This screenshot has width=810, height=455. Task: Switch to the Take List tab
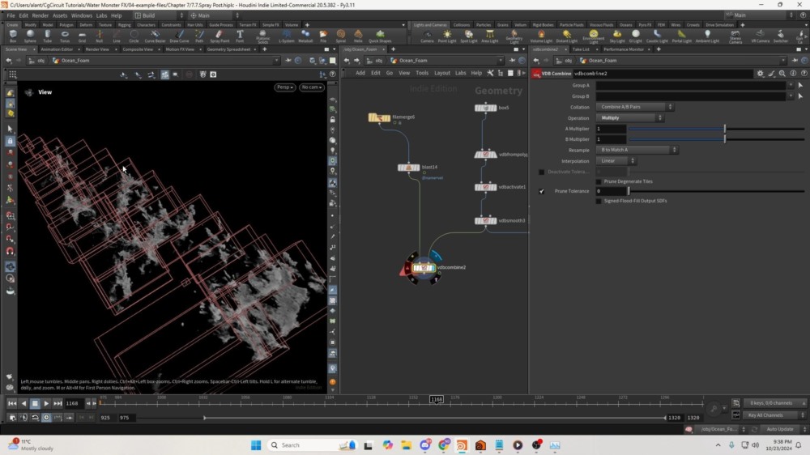pyautogui.click(x=581, y=49)
